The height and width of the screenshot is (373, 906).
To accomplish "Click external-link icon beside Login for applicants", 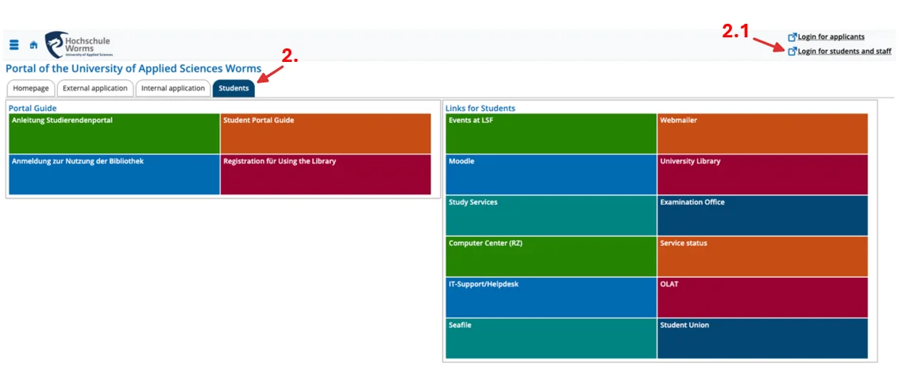I will [792, 37].
